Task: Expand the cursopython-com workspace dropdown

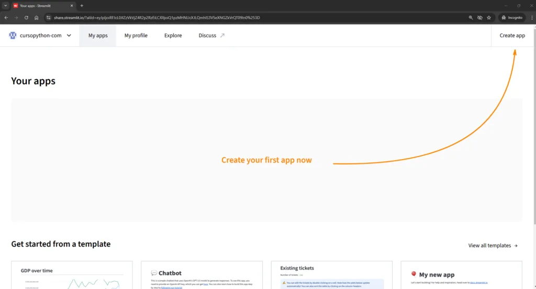Action: pos(69,36)
